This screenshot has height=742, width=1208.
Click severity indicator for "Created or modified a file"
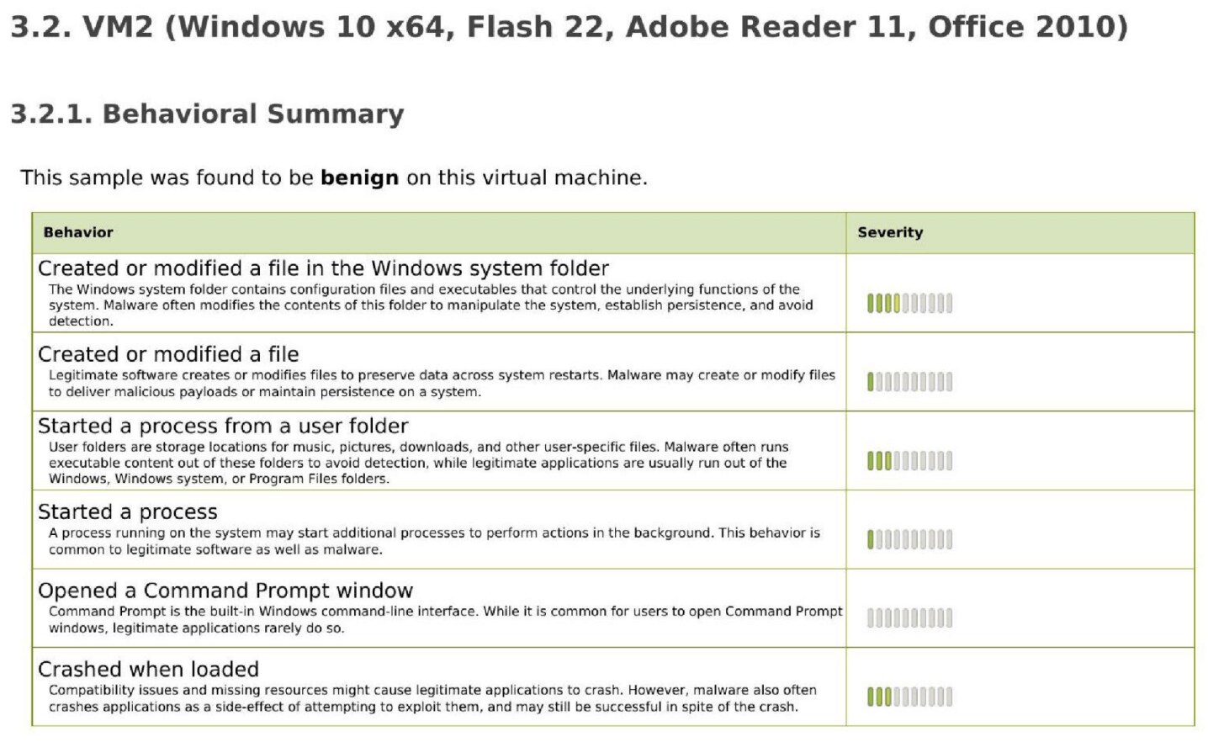[x=909, y=382]
